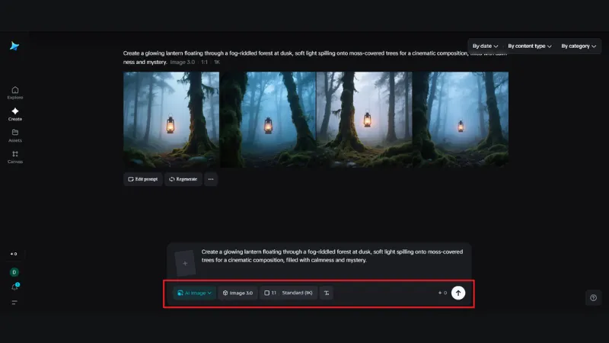Viewport: 609px width, 343px height.
Task: Open the notifications bell
Action: 14,287
